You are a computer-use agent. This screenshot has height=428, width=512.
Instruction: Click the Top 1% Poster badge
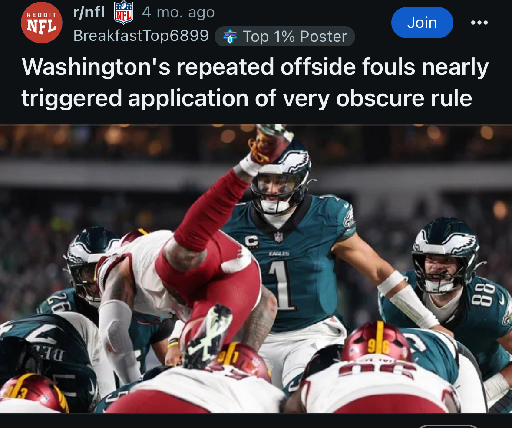285,36
